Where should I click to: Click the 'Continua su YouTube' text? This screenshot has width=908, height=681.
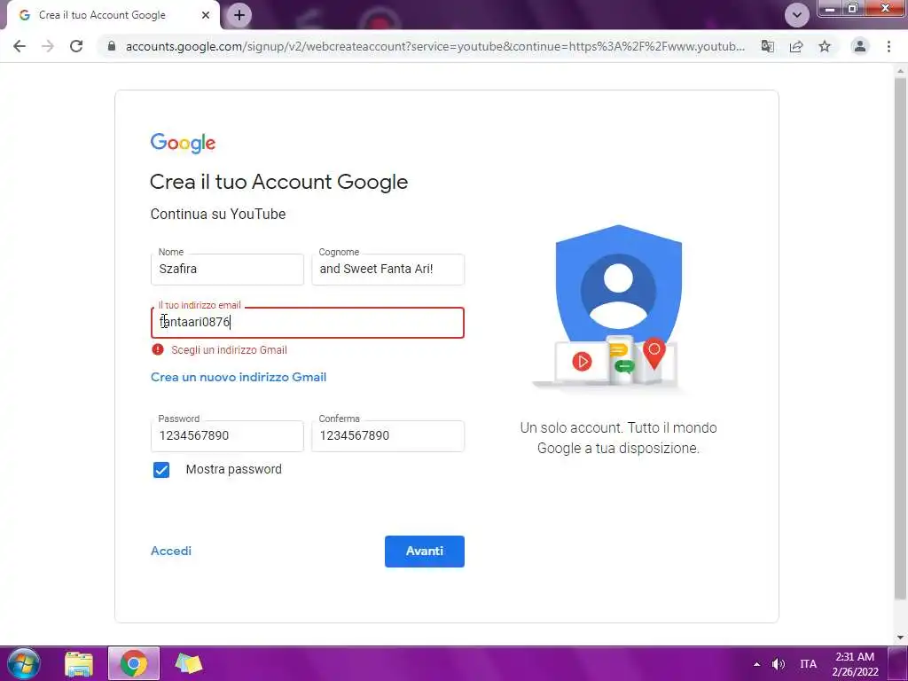click(218, 215)
